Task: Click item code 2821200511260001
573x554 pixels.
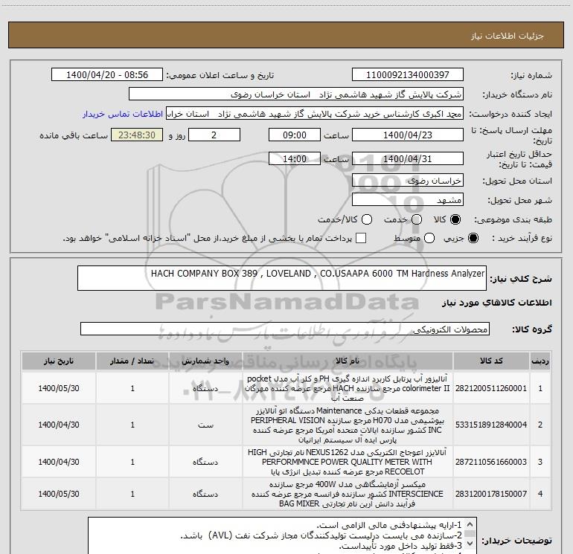Action: click(x=491, y=388)
